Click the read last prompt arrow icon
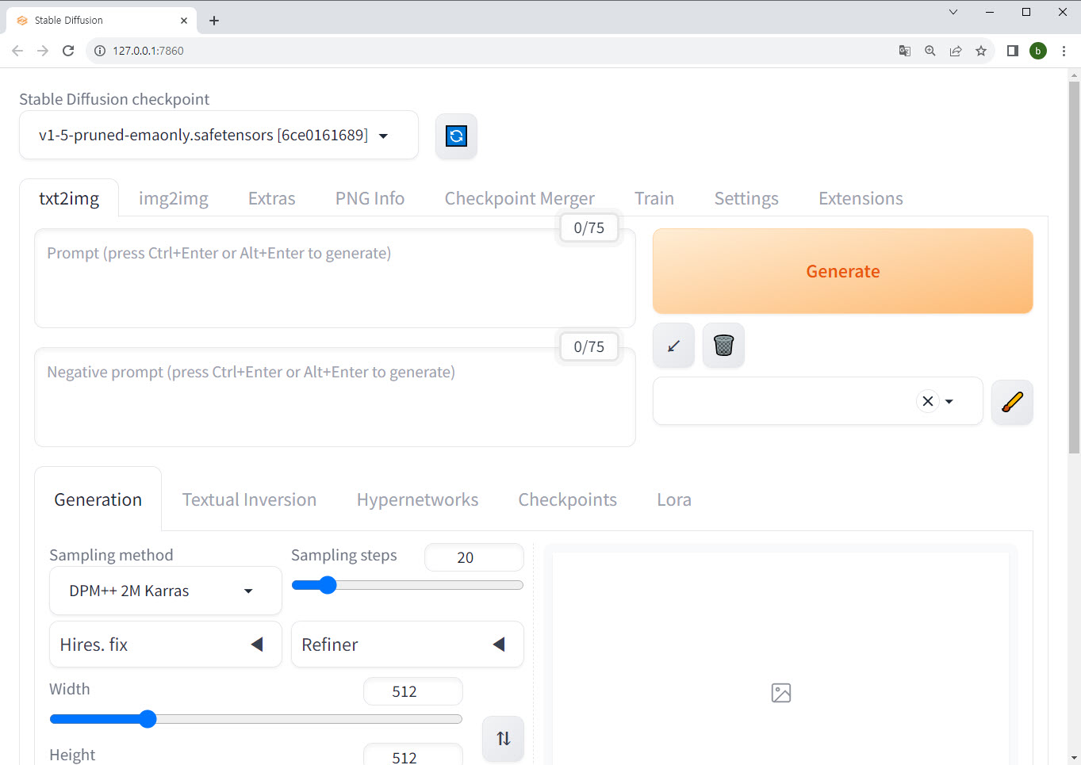The height and width of the screenshot is (765, 1081). (673, 346)
